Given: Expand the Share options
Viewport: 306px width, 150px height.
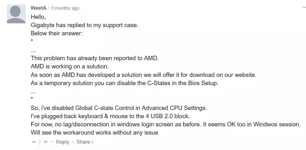Looking at the screenshot, I should pyautogui.click(x=85, y=142).
